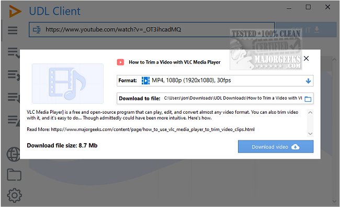Screen dimensions: 340x207
Task: Open settings gear icon in sidebar
Action: (14, 195)
